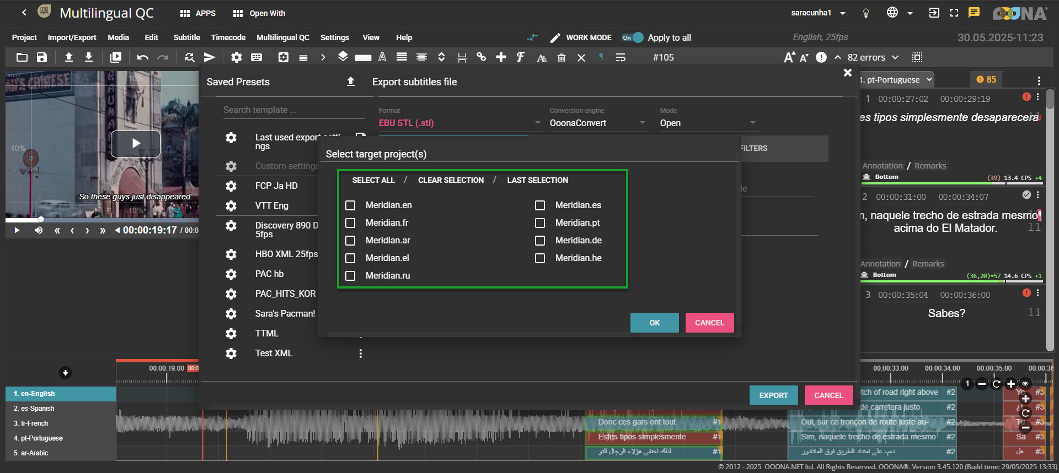Click the lightbulb icon in top bar
The image size is (1059, 473).
866,13
